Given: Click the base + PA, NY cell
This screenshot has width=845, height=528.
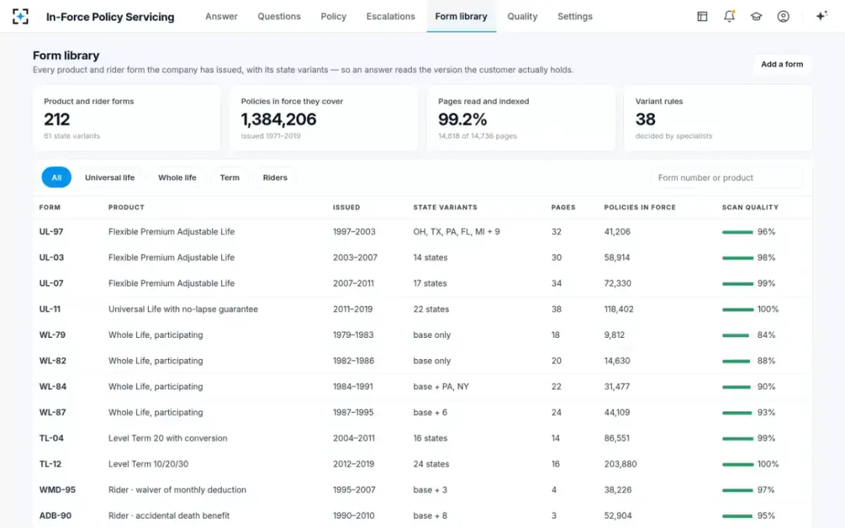Looking at the screenshot, I should (441, 386).
